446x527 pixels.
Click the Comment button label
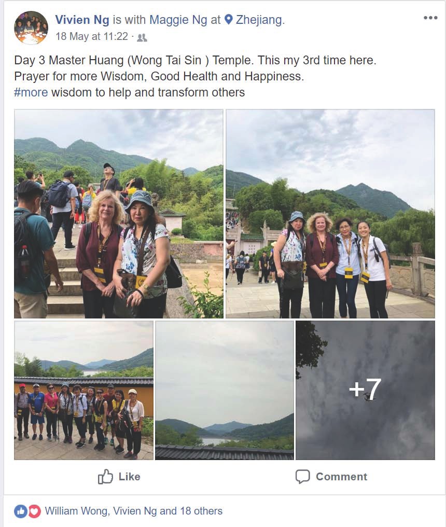(341, 477)
